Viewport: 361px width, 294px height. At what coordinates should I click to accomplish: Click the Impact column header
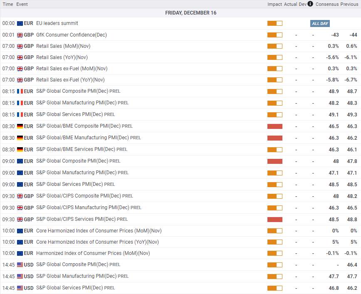tap(274, 4)
